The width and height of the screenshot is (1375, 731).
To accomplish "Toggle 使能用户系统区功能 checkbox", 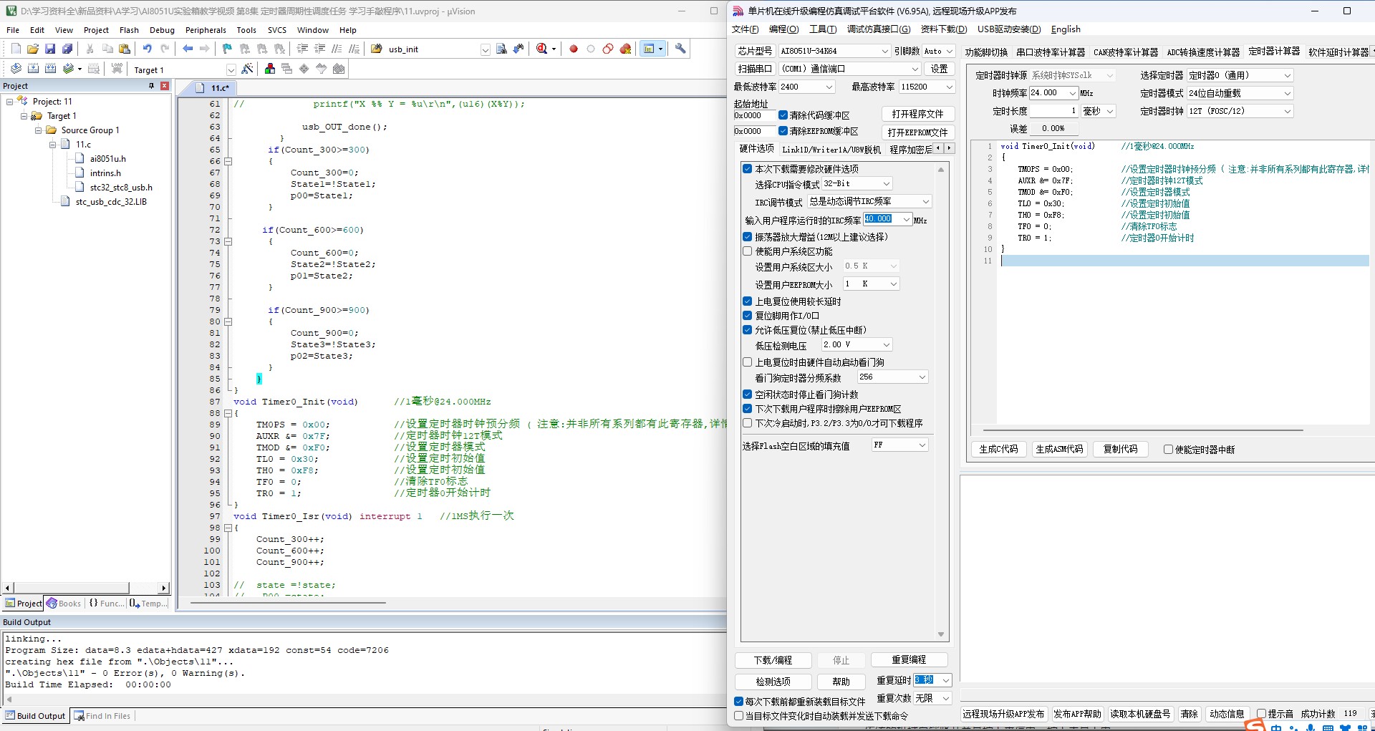I will coord(748,251).
